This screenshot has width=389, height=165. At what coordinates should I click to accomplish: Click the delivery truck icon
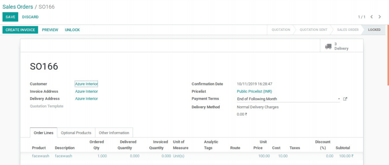click(328, 46)
